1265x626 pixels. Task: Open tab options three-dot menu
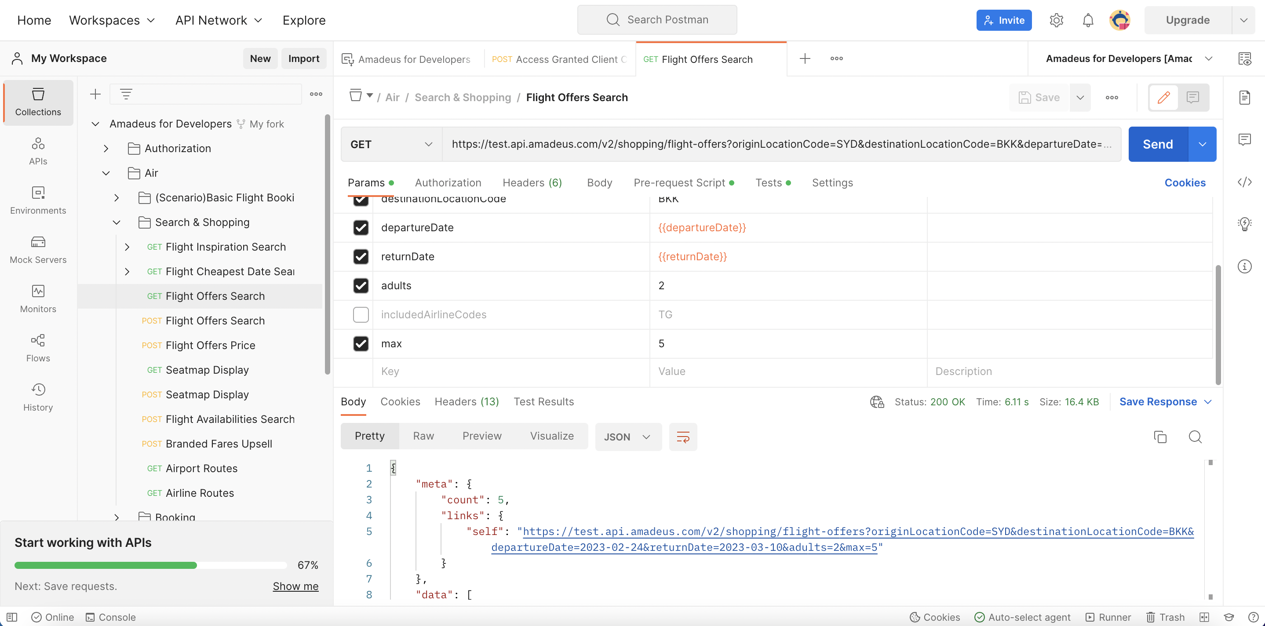point(836,59)
